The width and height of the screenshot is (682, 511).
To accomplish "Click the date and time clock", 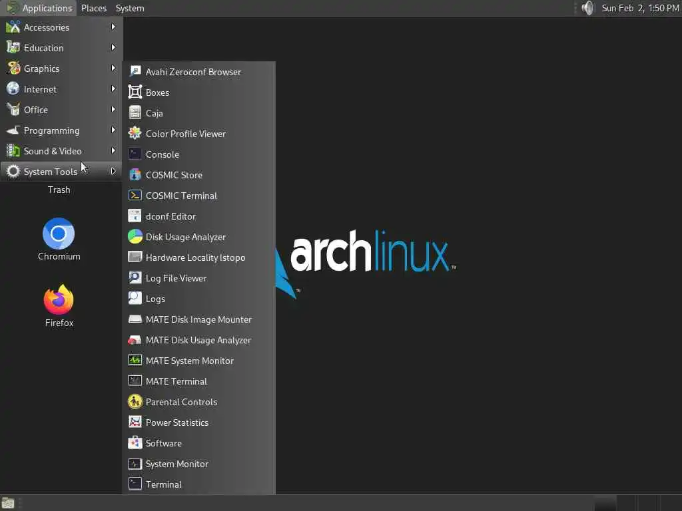I will (x=640, y=8).
